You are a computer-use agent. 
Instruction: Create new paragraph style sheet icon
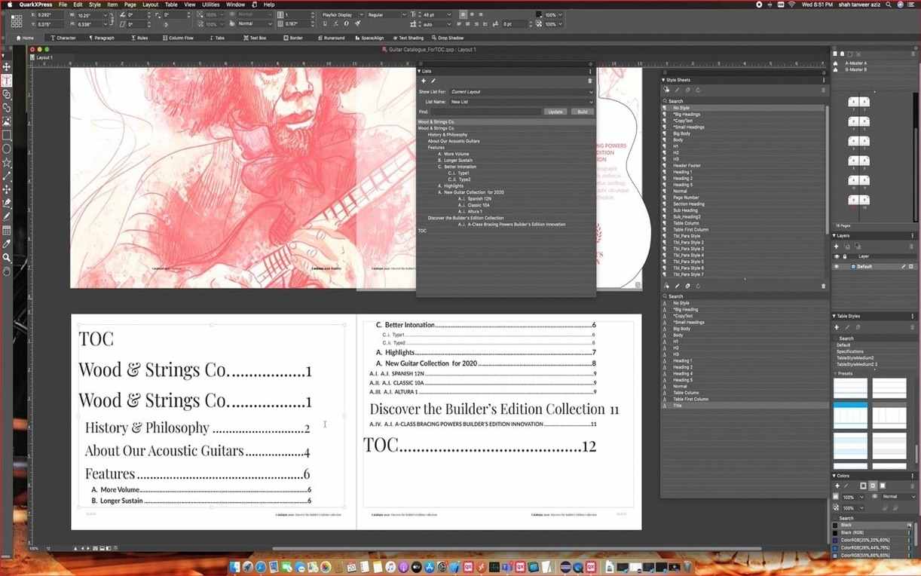pos(667,90)
